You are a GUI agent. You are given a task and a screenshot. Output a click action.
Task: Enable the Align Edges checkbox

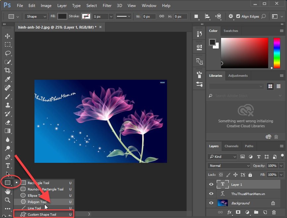[x=239, y=16]
